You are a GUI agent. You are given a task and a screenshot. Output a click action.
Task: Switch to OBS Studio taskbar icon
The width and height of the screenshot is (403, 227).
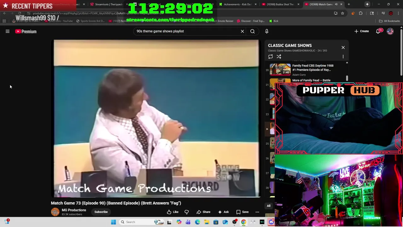(x=234, y=222)
